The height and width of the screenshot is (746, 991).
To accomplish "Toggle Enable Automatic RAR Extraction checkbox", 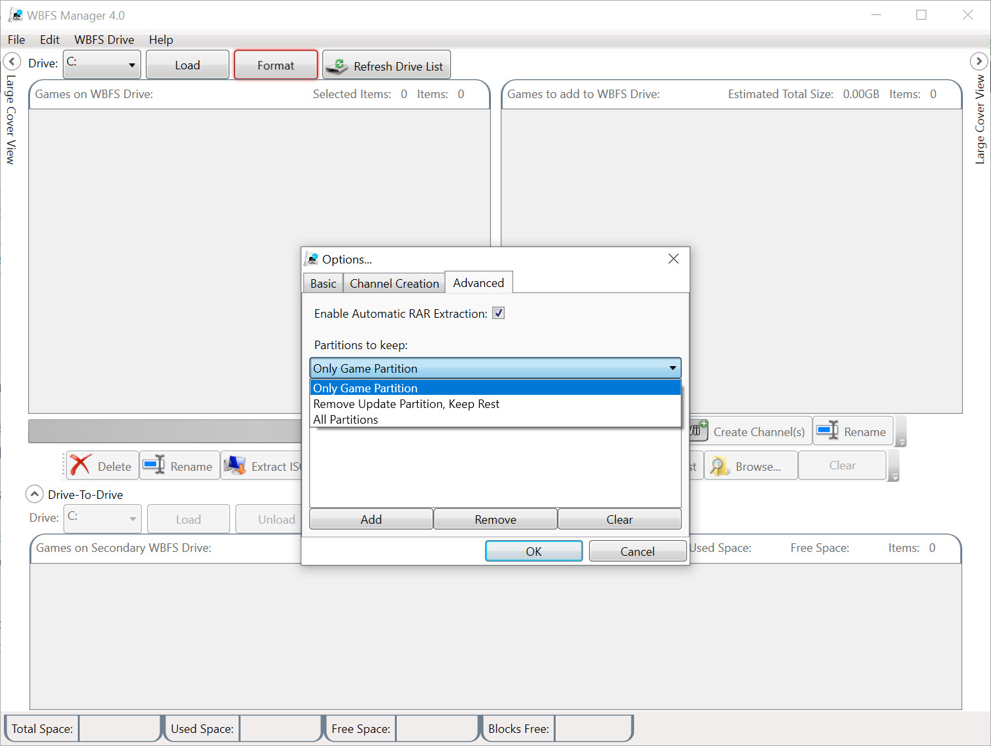I will point(498,313).
